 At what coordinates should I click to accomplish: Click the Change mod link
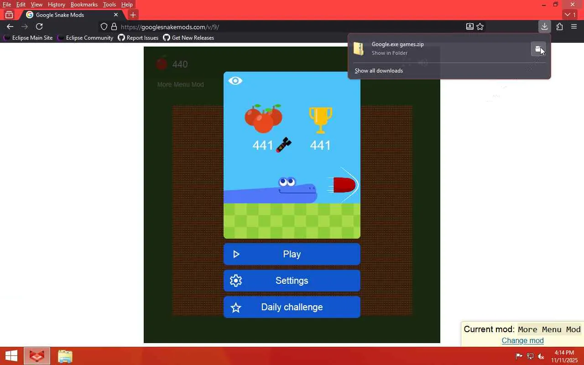[x=522, y=340]
